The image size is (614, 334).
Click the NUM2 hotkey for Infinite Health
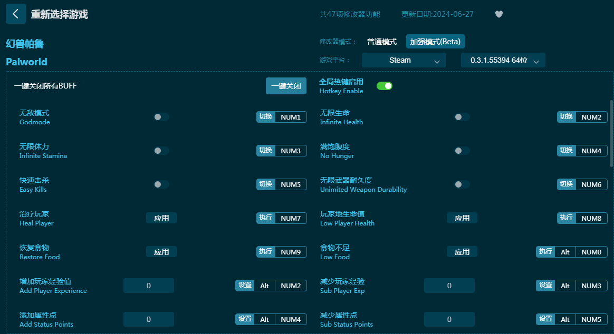(x=591, y=117)
